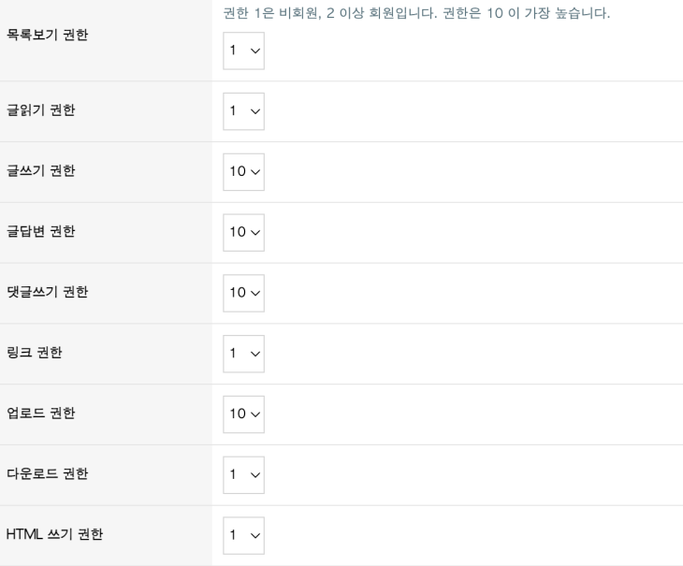
Task: Open the 목록보기 권한 level dropdown
Action: [243, 51]
